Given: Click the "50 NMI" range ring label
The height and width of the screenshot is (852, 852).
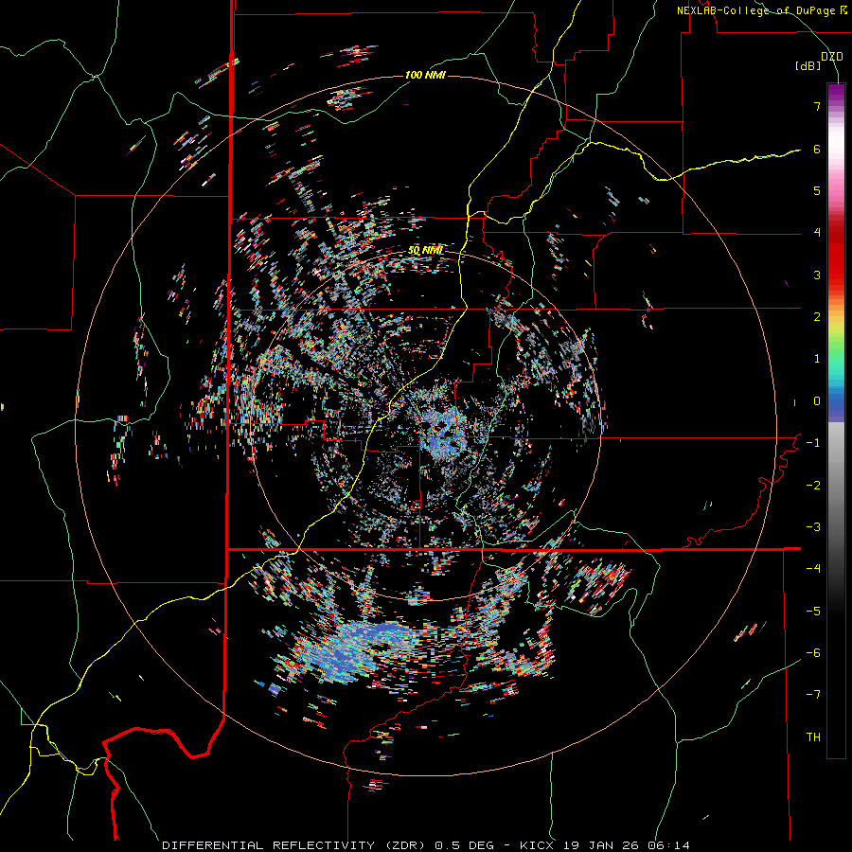Looking at the screenshot, I should [x=425, y=251].
